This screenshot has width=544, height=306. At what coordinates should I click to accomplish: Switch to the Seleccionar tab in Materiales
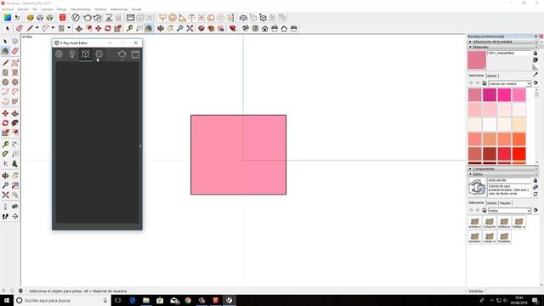click(476, 76)
